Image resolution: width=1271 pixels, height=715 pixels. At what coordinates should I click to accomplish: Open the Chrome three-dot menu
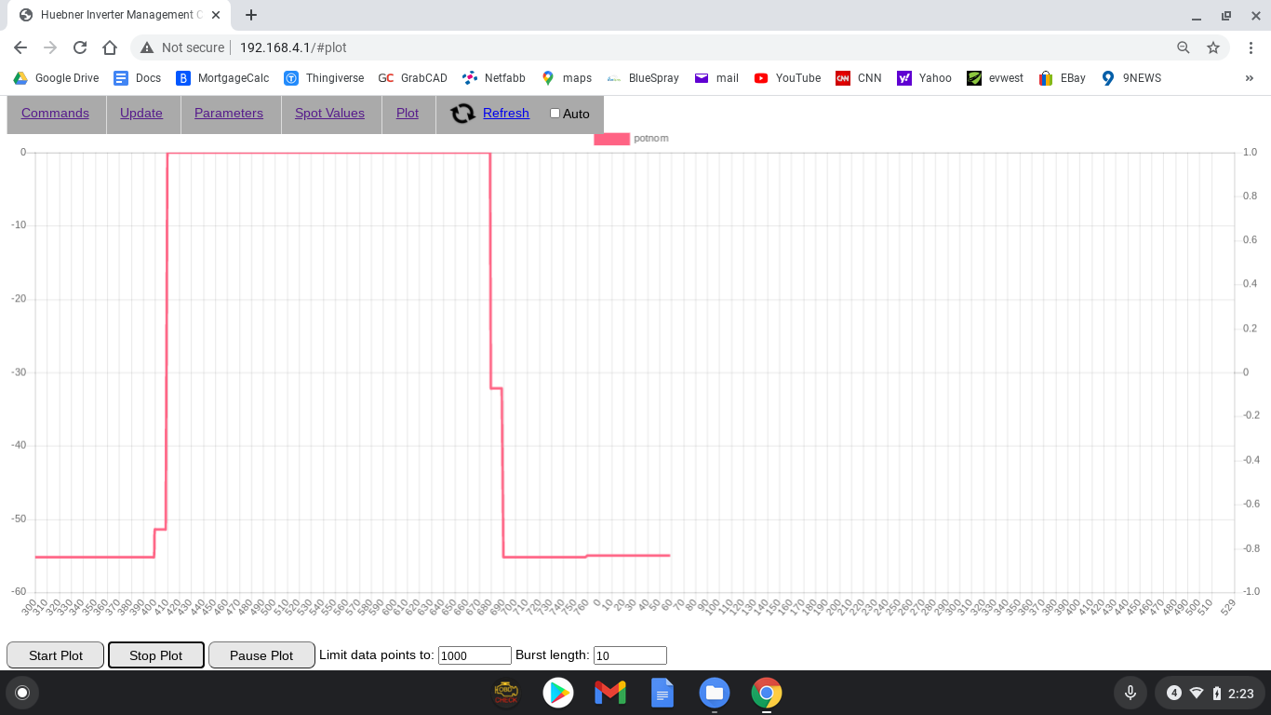point(1251,47)
